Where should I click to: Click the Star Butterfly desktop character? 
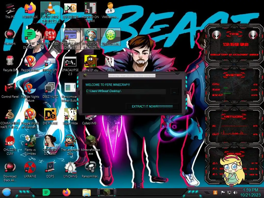coord(233,171)
